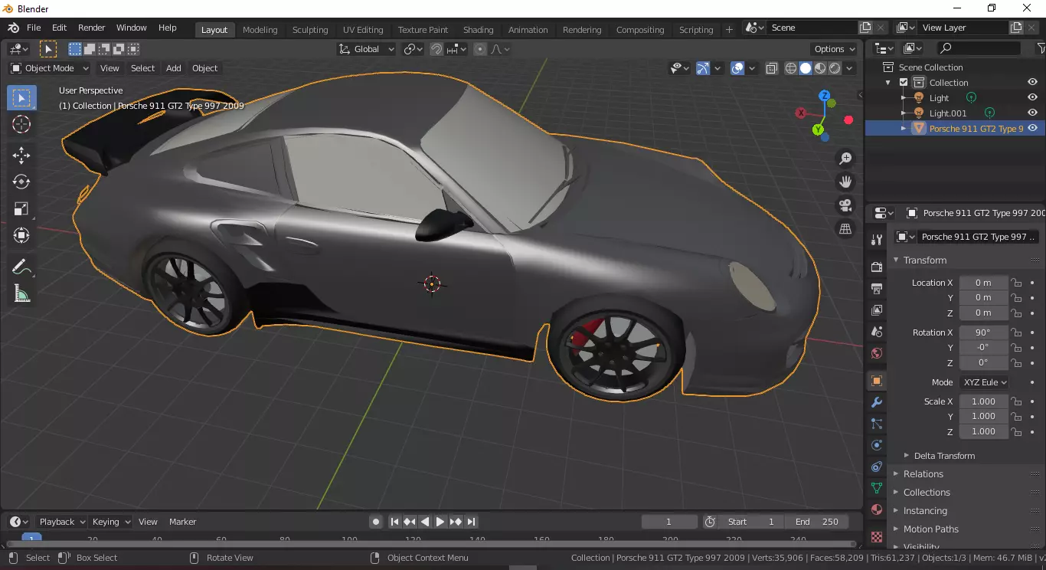Toggle the camera view icon

(845, 205)
